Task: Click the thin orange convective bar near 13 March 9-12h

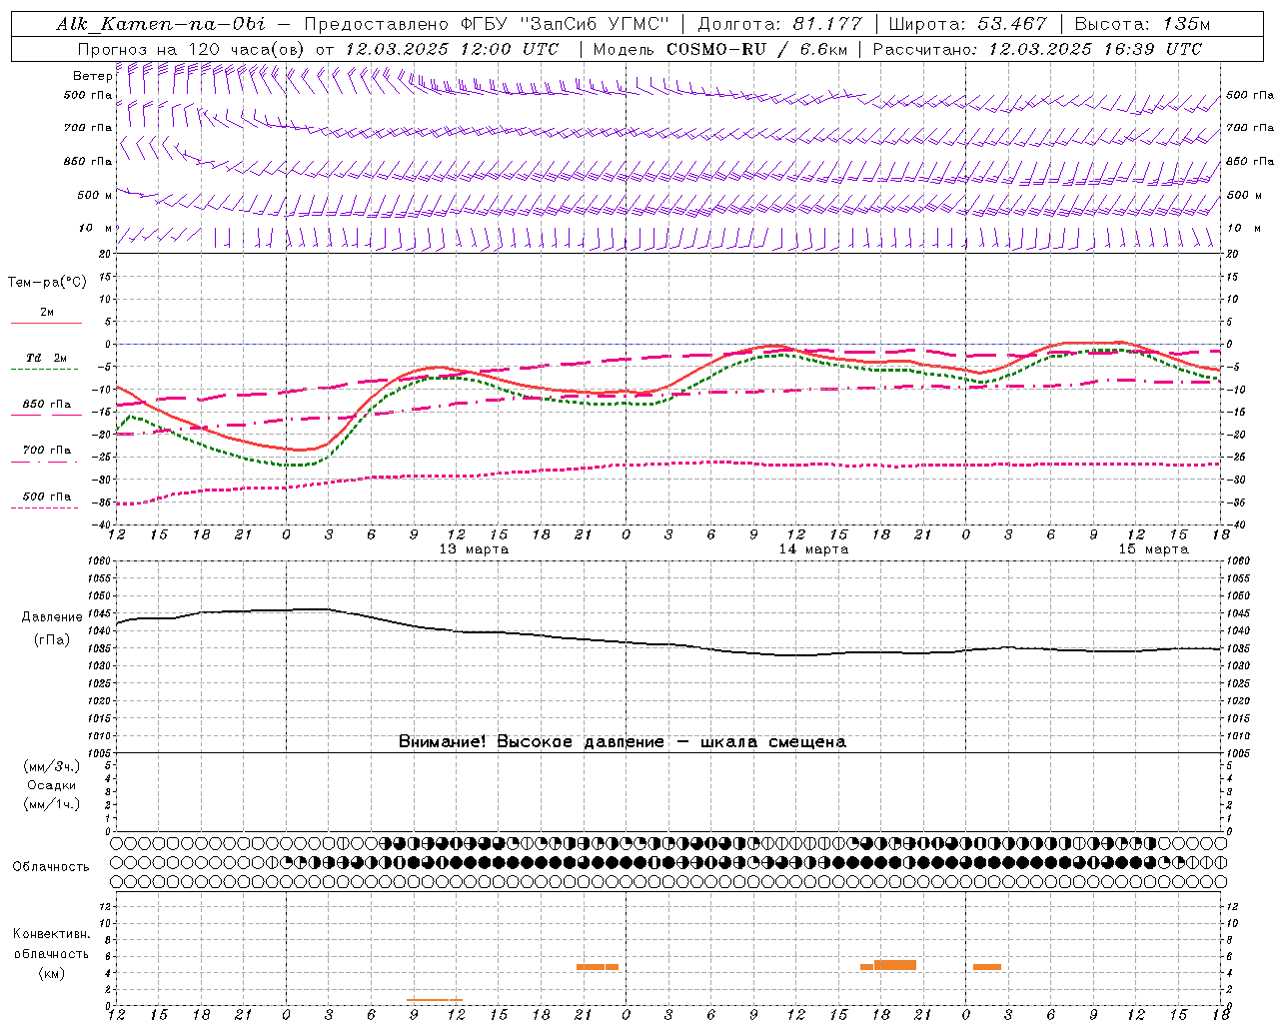Action: (x=435, y=1000)
